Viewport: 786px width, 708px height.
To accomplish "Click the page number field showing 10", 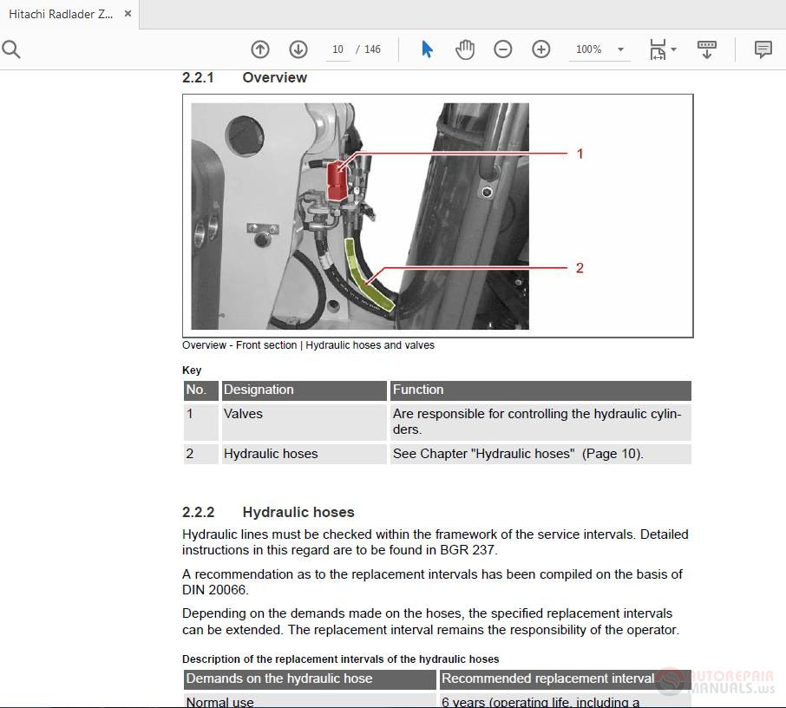I will (337, 49).
